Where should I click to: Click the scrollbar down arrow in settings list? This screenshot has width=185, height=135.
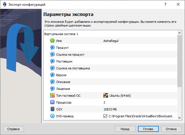coord(179,117)
